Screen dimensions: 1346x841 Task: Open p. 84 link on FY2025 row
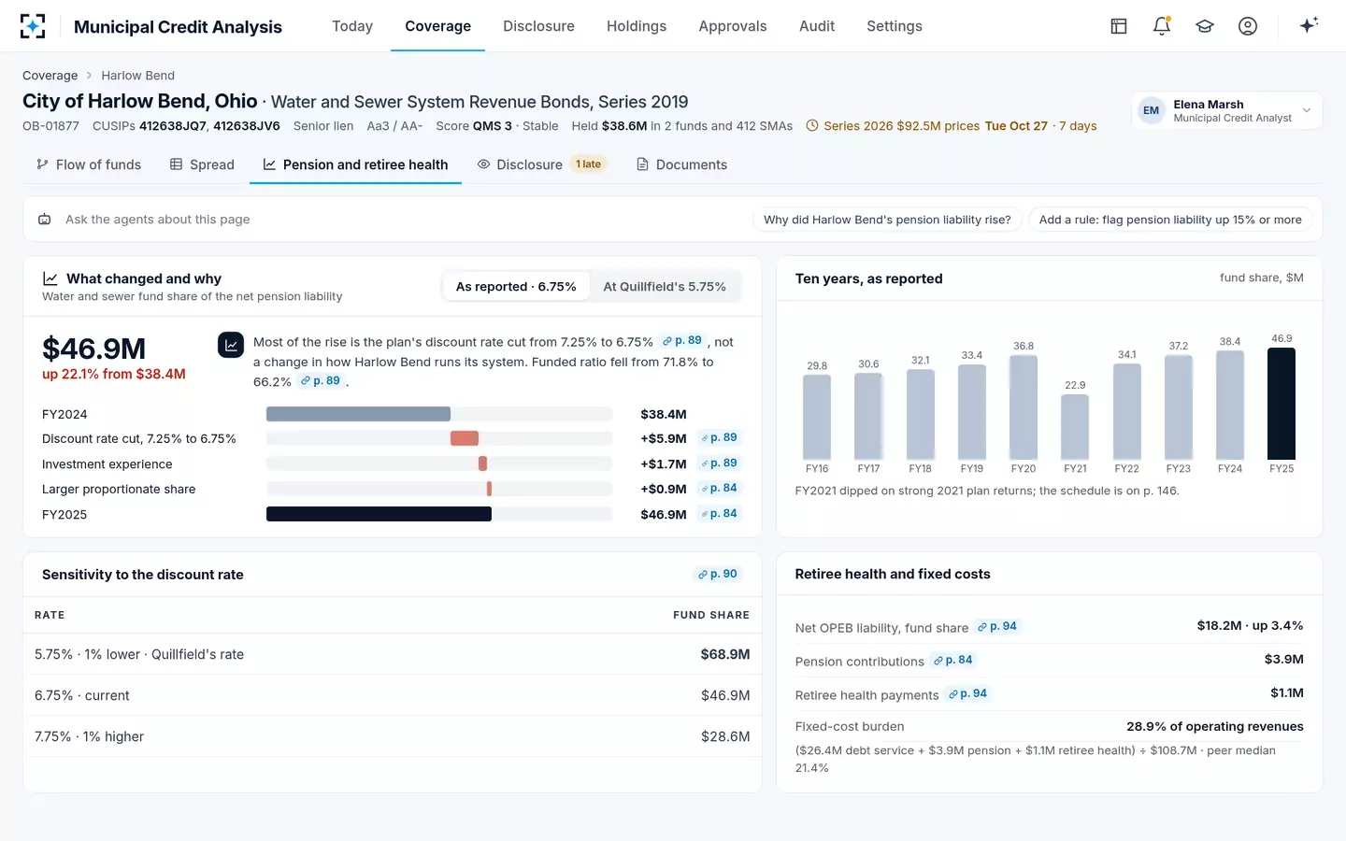tap(720, 513)
